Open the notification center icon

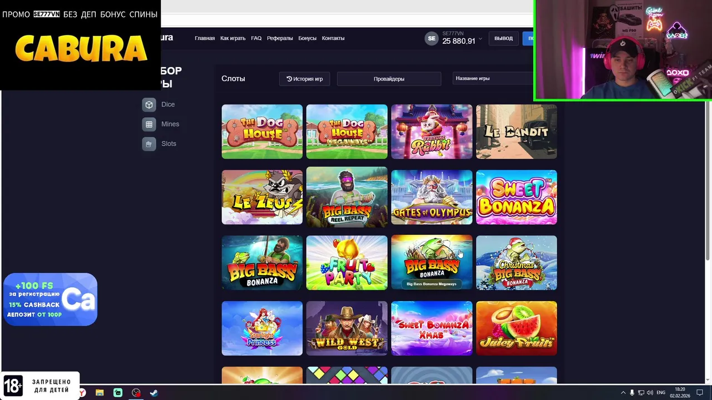point(700,393)
